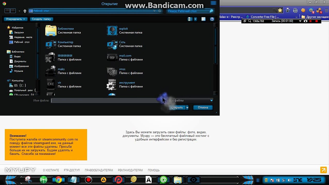Select OS (C:) drive in sidebar
This screenshot has height=185, width=329.
coord(17,85)
